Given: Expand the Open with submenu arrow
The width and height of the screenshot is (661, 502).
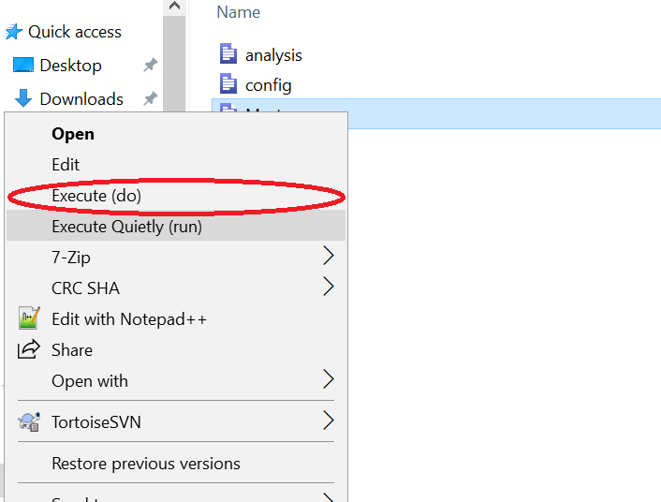Looking at the screenshot, I should coord(328,379).
